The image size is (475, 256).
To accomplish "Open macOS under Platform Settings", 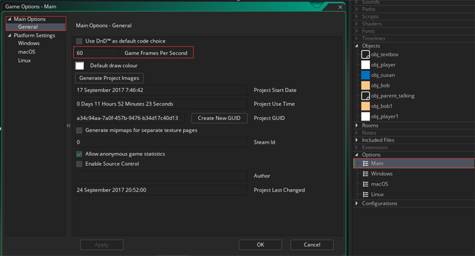I will click(26, 52).
